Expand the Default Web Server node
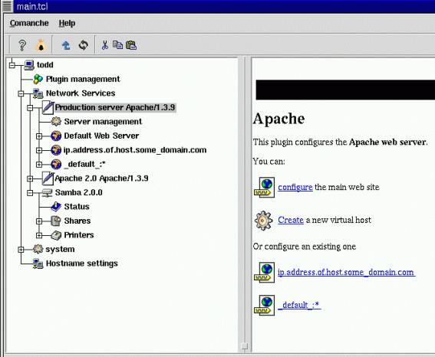435x357 pixels. pos(39,136)
